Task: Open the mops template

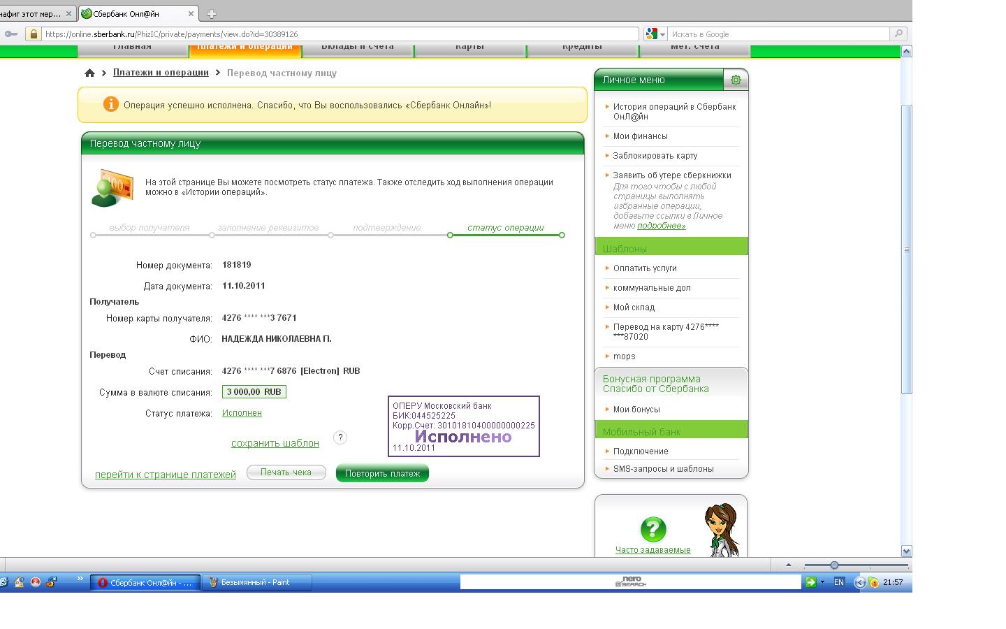Action: click(x=625, y=356)
